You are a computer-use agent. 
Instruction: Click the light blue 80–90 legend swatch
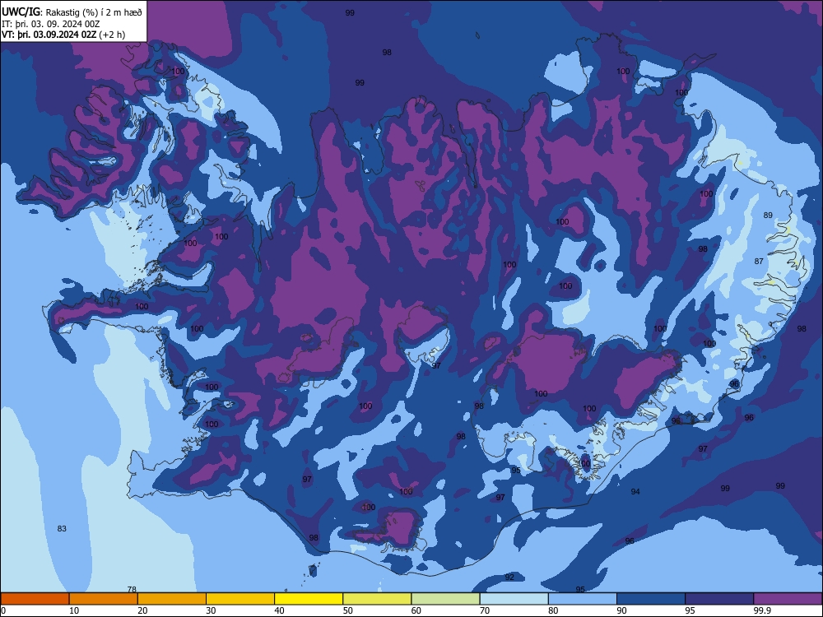coord(583,599)
